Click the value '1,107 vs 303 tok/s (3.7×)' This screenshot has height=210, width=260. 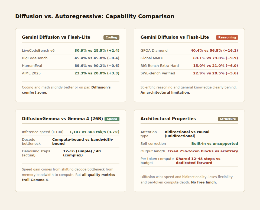pos(94,132)
